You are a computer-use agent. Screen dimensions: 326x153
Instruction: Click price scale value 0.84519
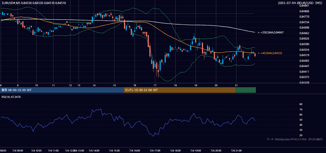coord(304,55)
